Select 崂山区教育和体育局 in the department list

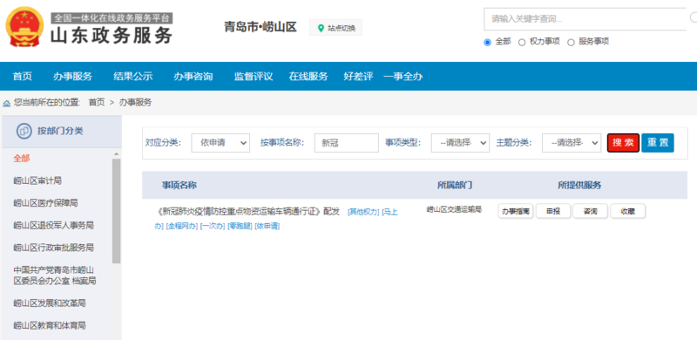50,325
